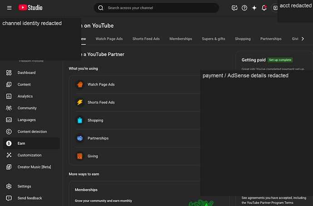Click the Watch Page Ads row icon
This screenshot has height=206, width=313.
pos(80,84)
